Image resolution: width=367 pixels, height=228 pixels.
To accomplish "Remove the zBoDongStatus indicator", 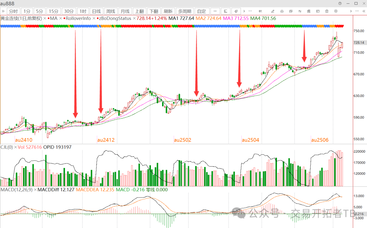I will (134, 18).
